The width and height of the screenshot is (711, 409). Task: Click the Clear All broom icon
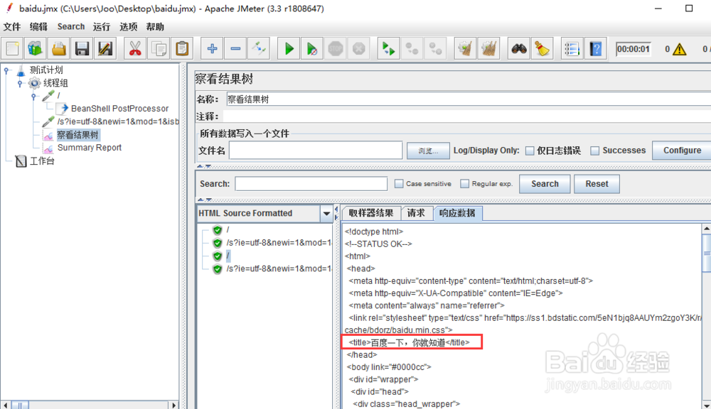[x=488, y=48]
